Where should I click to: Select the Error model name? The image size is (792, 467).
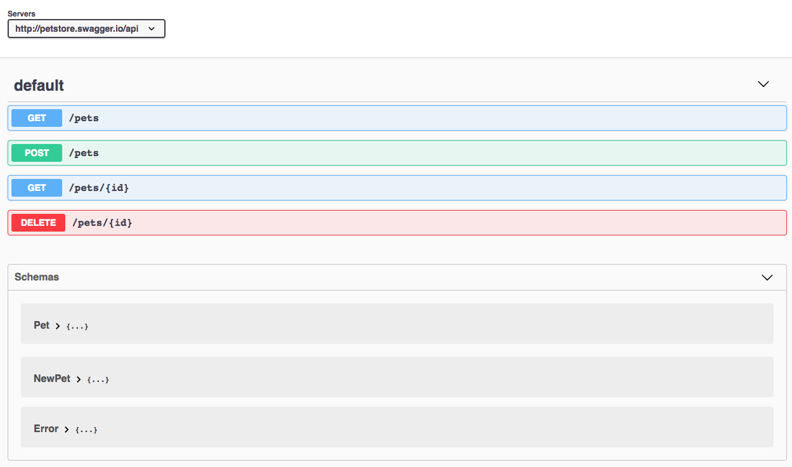tap(46, 429)
